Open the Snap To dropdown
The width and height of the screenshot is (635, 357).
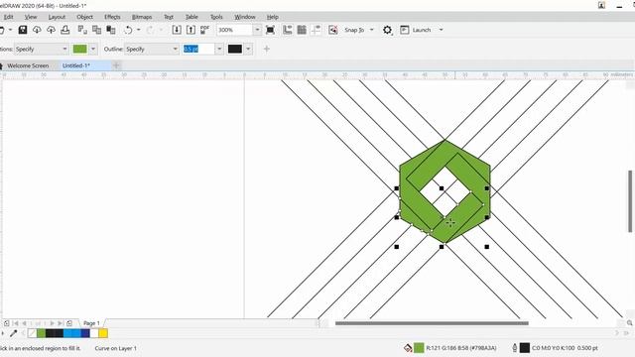point(371,30)
